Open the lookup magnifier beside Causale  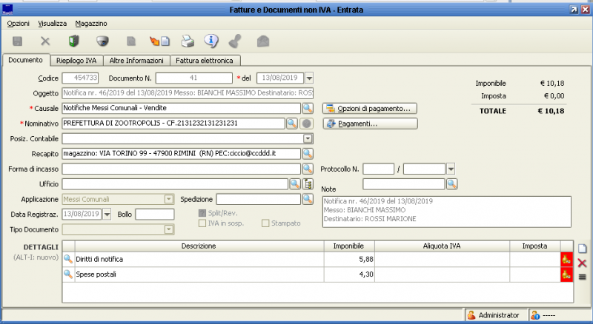pos(308,109)
